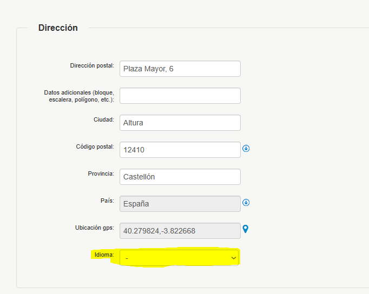Click the Ubicación gps label
369x294 pixels.
click(95, 228)
